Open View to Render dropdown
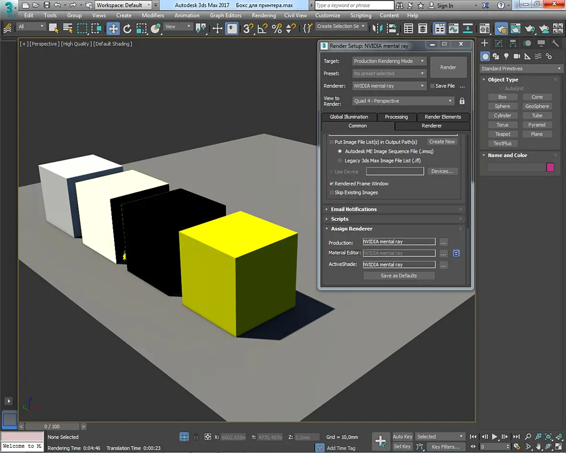This screenshot has width=566, height=453. pos(403,101)
